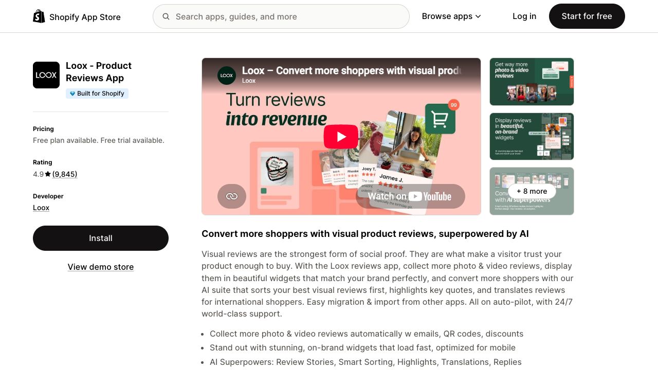
Task: Open the Browse apps dropdown
Action: (451, 16)
